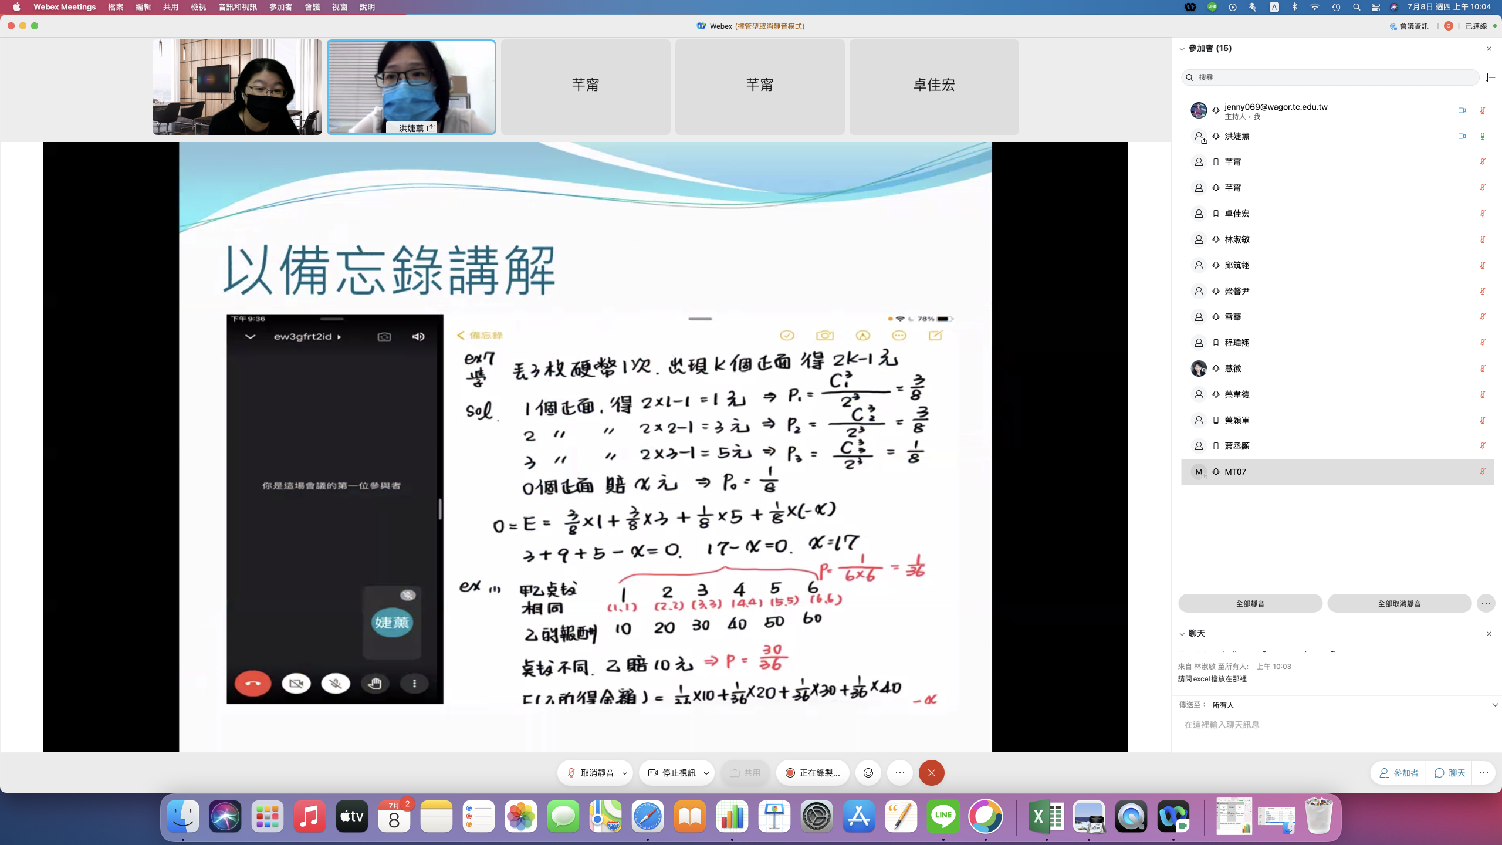Open 會議資訊 meeting info
This screenshot has height=845, width=1502.
pos(1409,26)
